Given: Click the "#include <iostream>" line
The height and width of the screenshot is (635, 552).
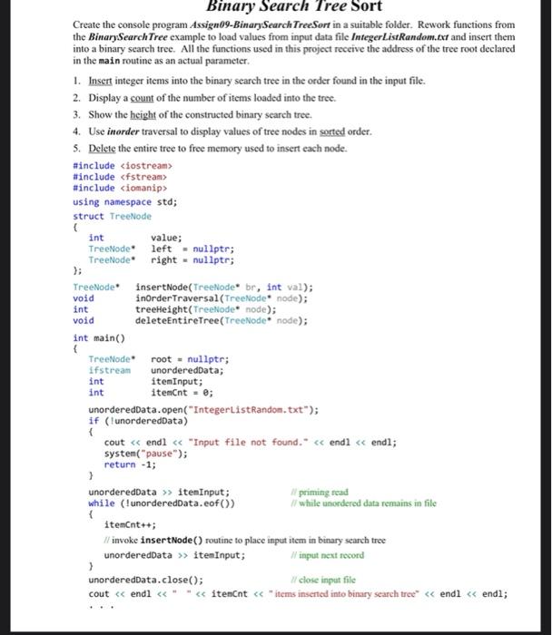Looking at the screenshot, I should [123, 166].
